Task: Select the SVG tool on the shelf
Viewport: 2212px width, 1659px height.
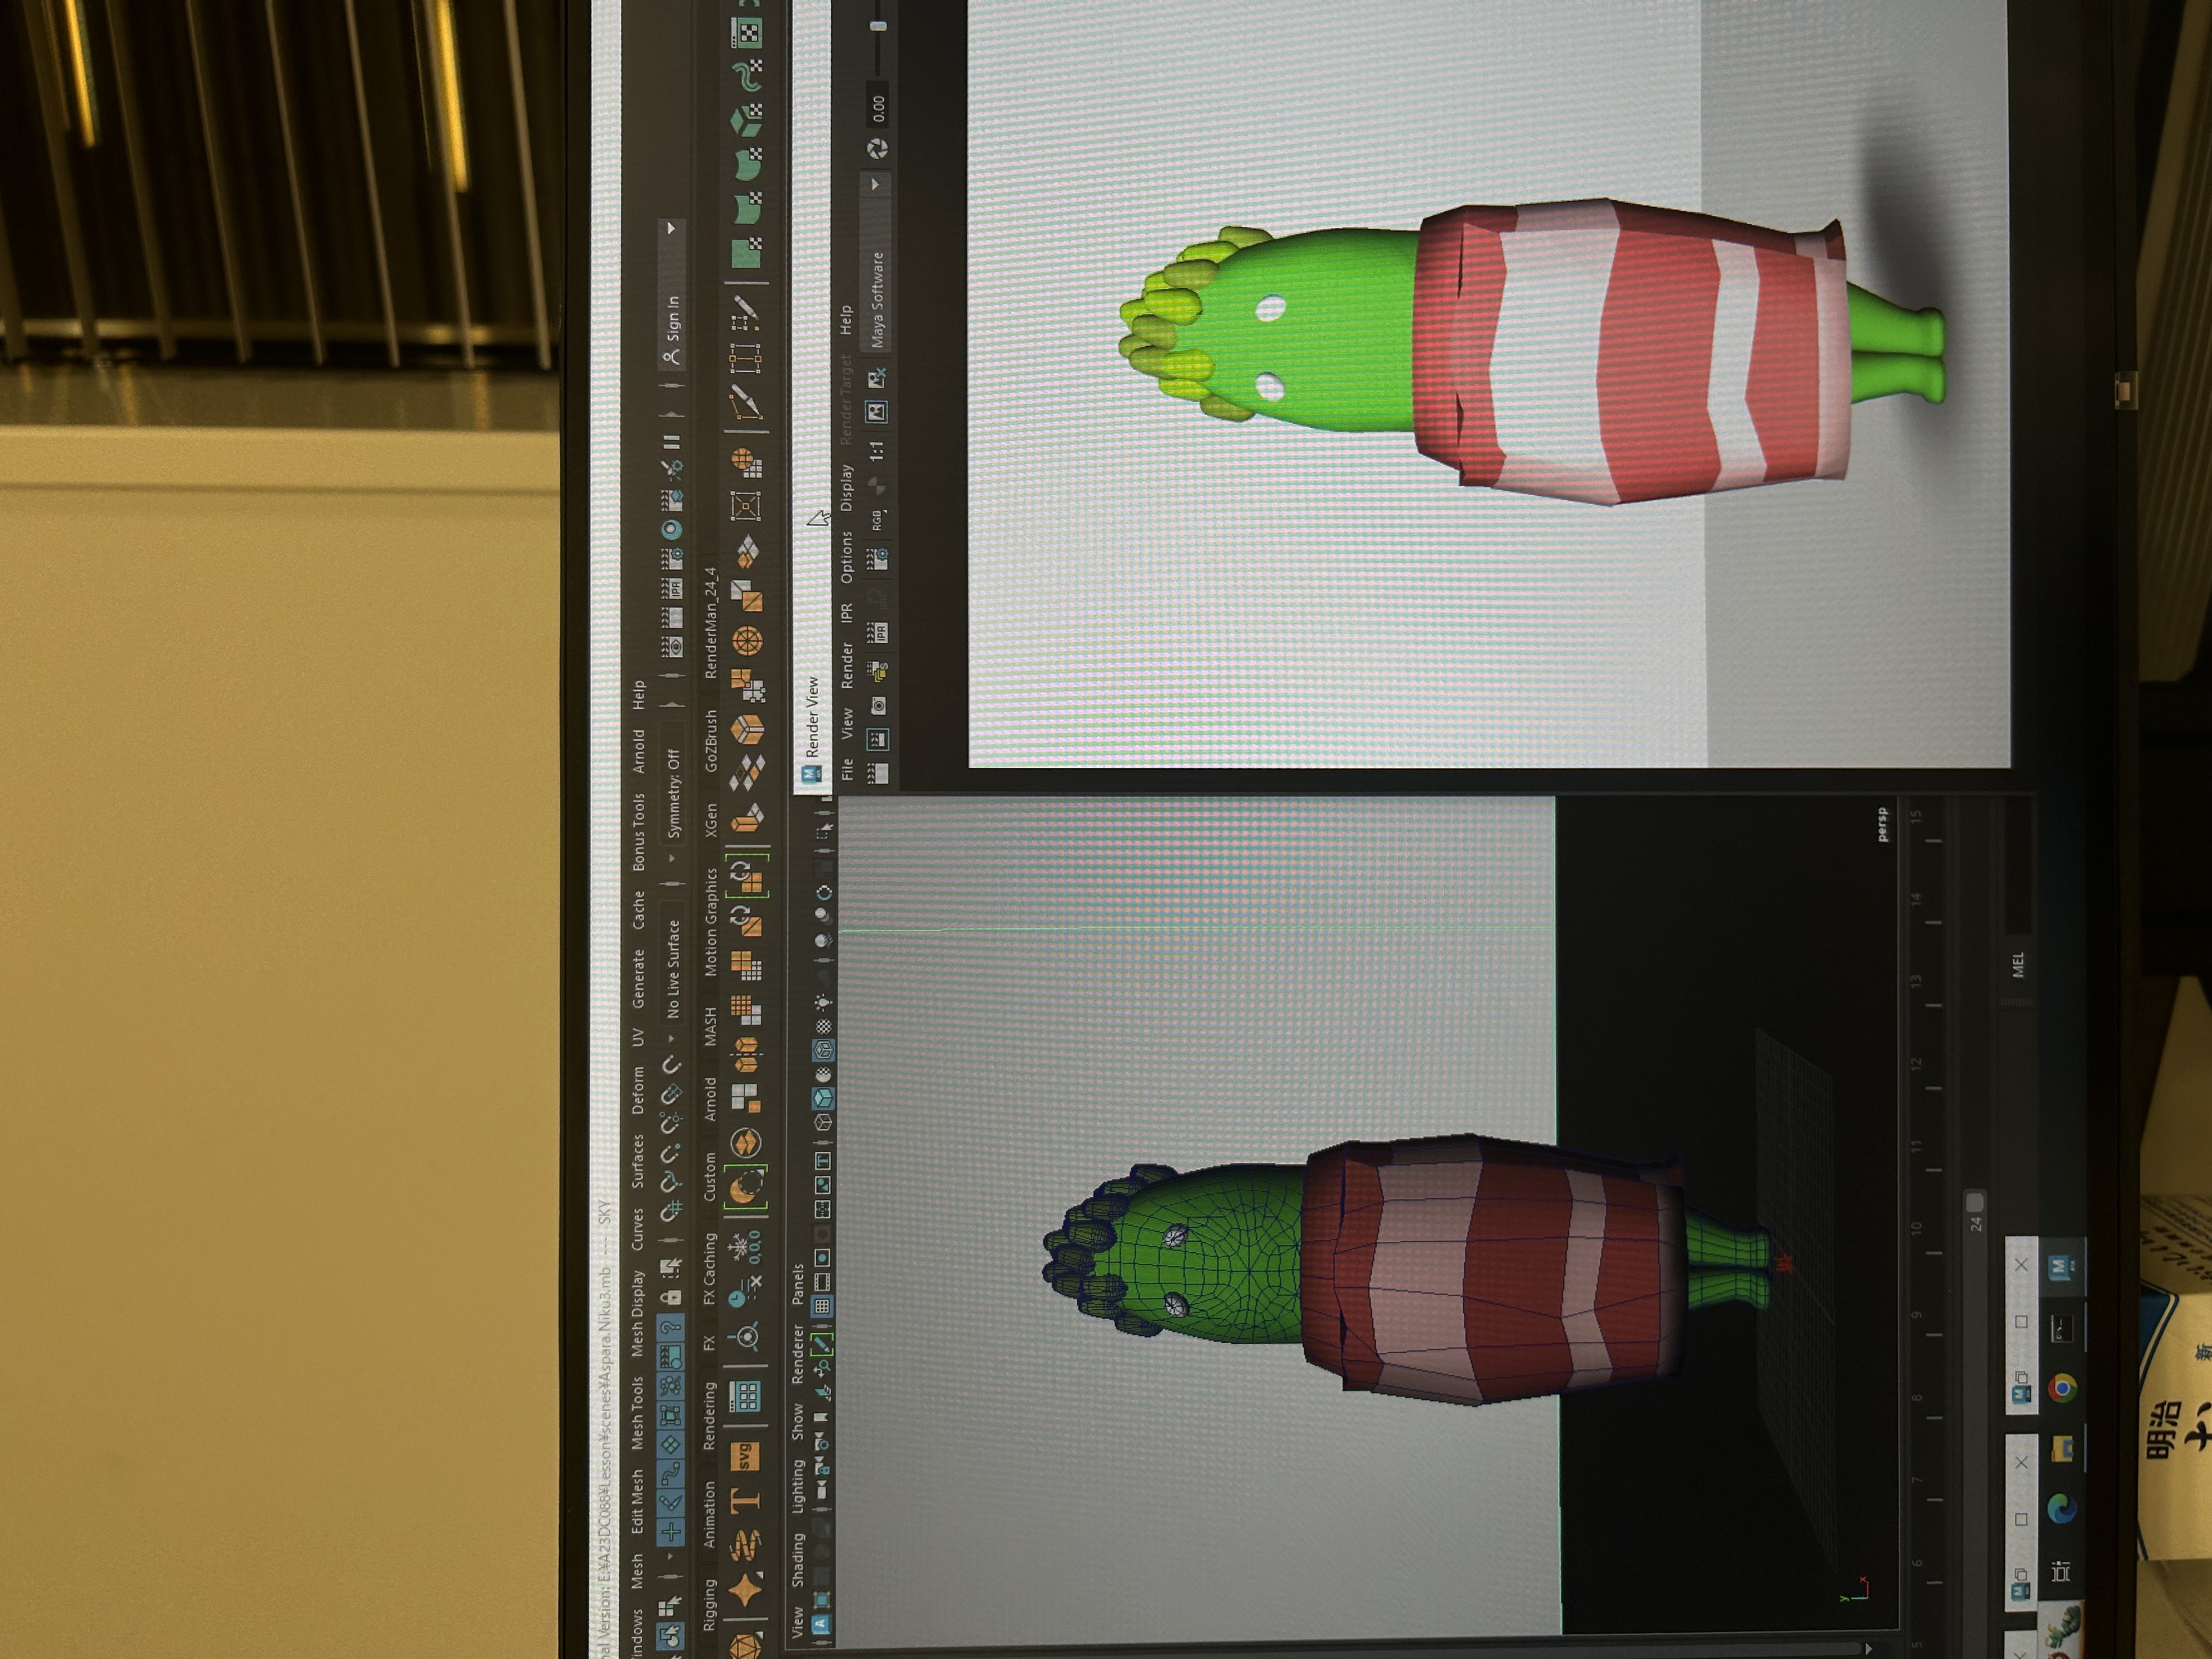Action: tap(746, 1457)
